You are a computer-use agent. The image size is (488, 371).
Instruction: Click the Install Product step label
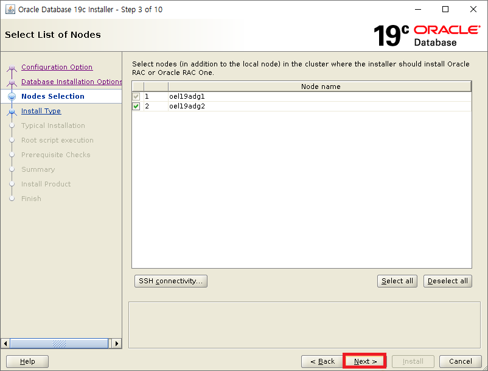coord(46,184)
